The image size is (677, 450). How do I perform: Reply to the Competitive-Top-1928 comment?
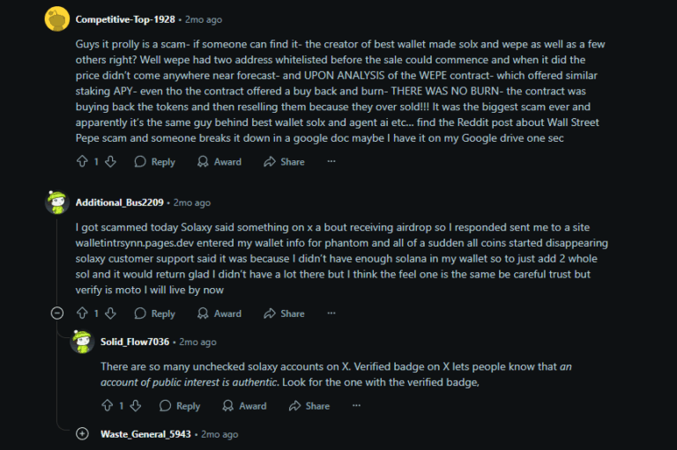pyautogui.click(x=155, y=162)
